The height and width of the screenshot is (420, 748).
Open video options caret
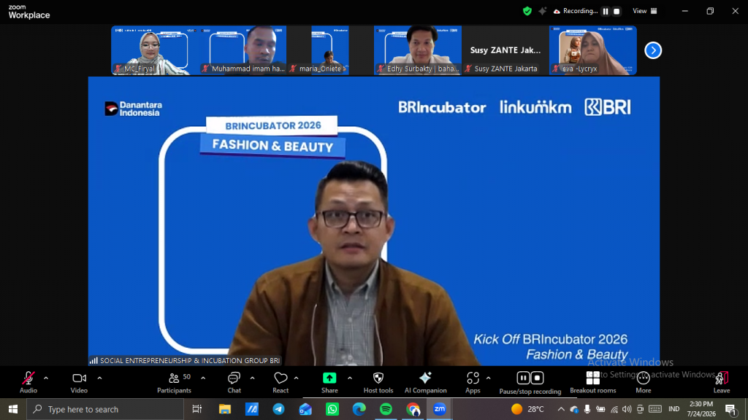pyautogui.click(x=99, y=378)
